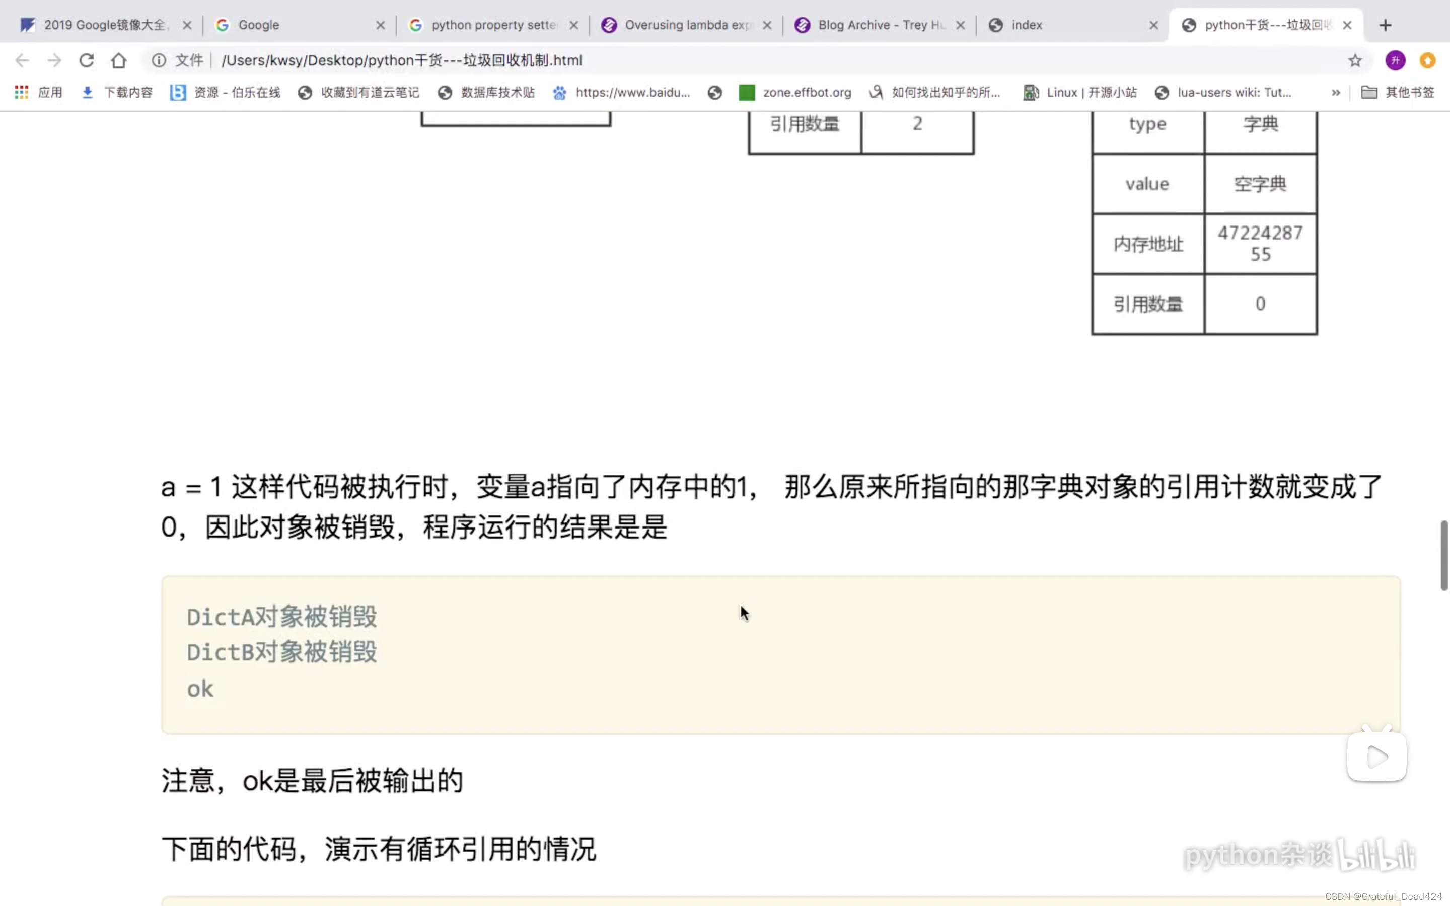The height and width of the screenshot is (906, 1450).
Task: Open the purple profile avatar
Action: [x=1396, y=60]
